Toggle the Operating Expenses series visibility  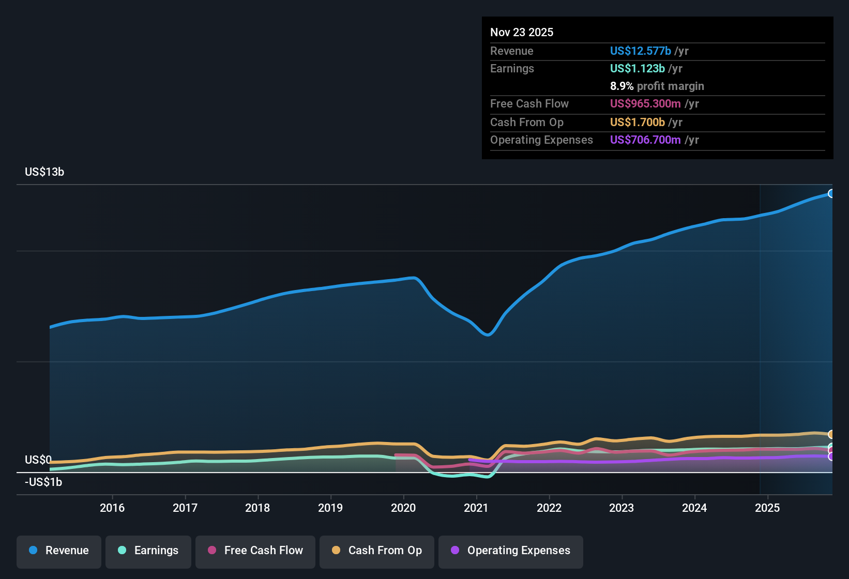click(510, 551)
